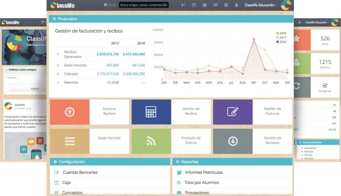
Task: Click the list icon beside Reportes header
Action: (x=178, y=162)
